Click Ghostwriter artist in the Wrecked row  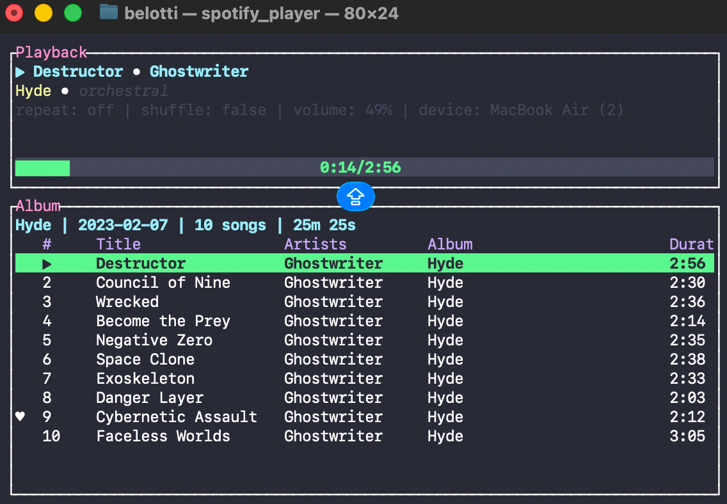coord(333,301)
